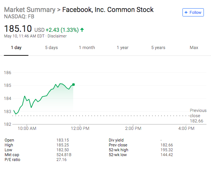Click the plus icon in Follow button
Screen dimensions: 211x170
(x=186, y=12)
